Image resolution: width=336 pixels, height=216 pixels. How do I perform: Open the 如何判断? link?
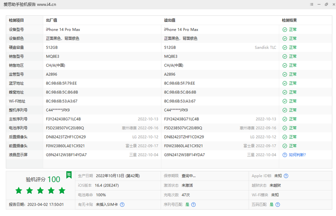297,155
